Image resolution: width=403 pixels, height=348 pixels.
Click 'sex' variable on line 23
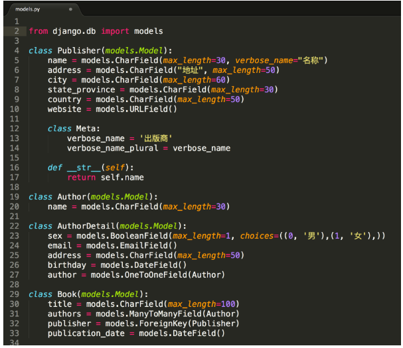coord(55,236)
